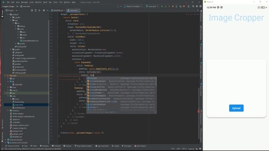Image resolution: width=269 pixels, height=151 pixels.
Task: Choose Radius from the completion popup
Action: pos(121,78)
